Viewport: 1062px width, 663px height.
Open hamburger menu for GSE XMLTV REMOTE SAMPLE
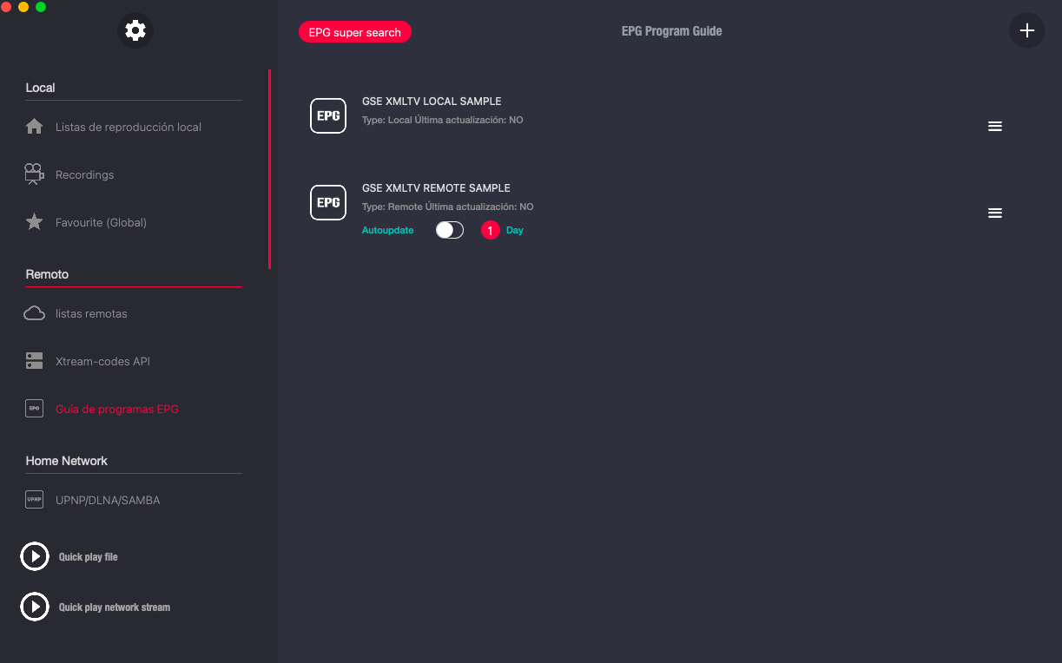tap(995, 213)
